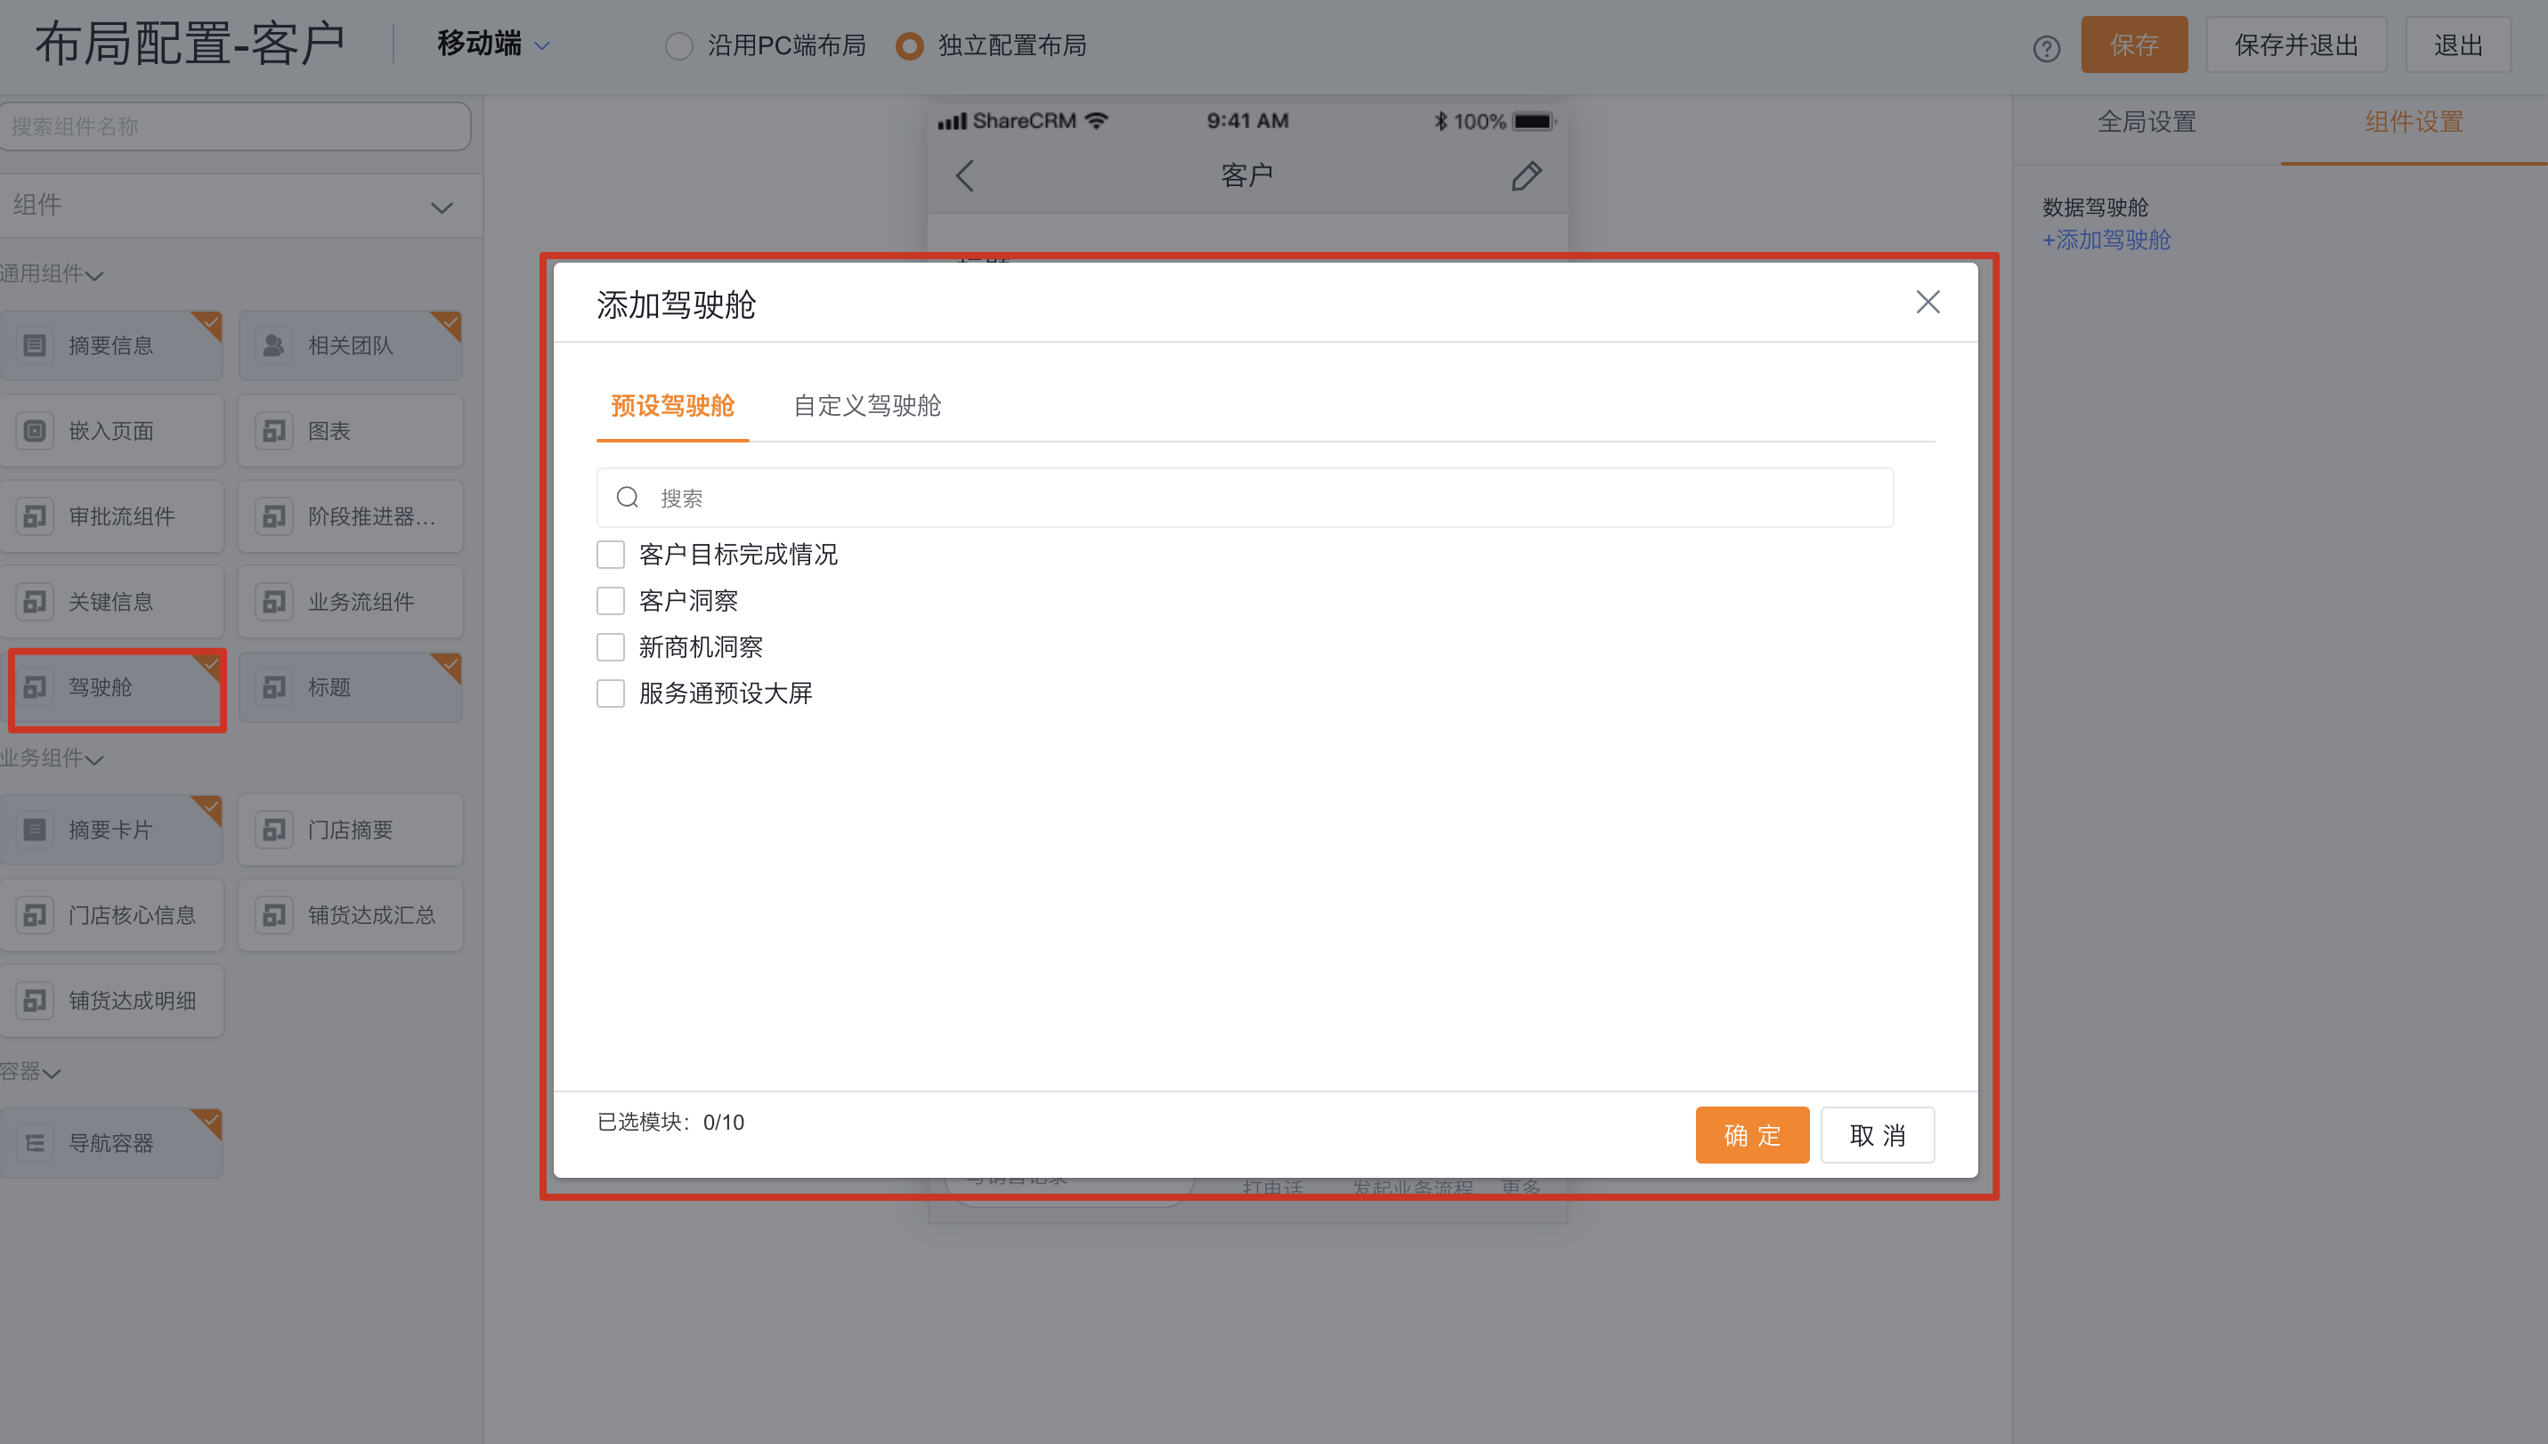Select the 摘要卡片 component icon
Image resolution: width=2548 pixels, height=1444 pixels.
pyautogui.click(x=35, y=829)
